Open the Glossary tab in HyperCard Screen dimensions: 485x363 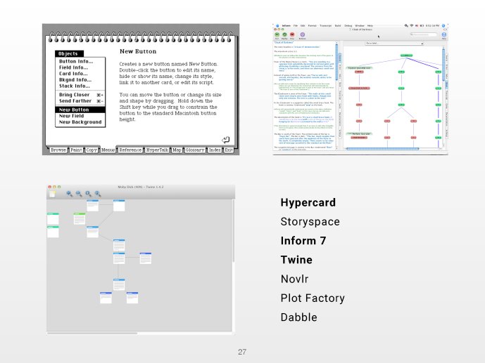coord(195,150)
